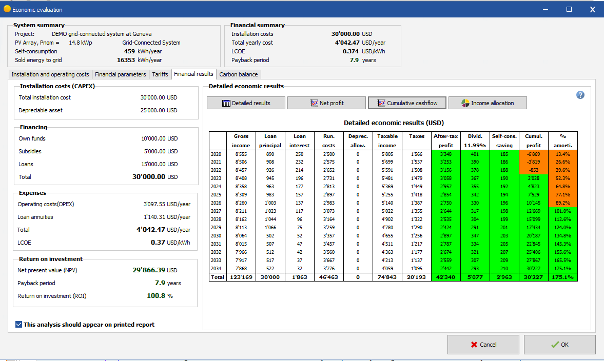Click the Cumul. profit column header
The width and height of the screenshot is (604, 361).
[x=534, y=141]
